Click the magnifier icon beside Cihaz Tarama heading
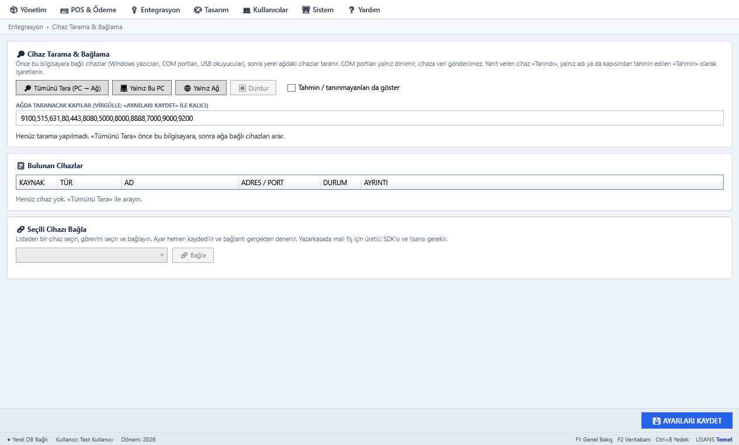 click(20, 54)
